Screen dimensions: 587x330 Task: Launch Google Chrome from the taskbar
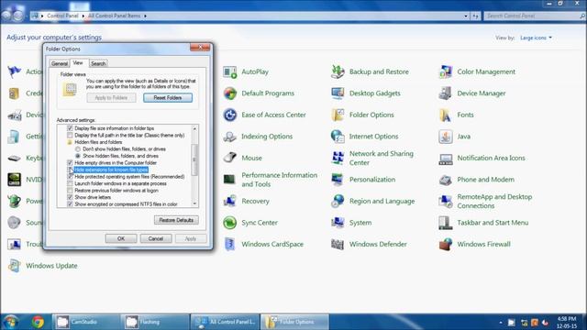point(38,322)
